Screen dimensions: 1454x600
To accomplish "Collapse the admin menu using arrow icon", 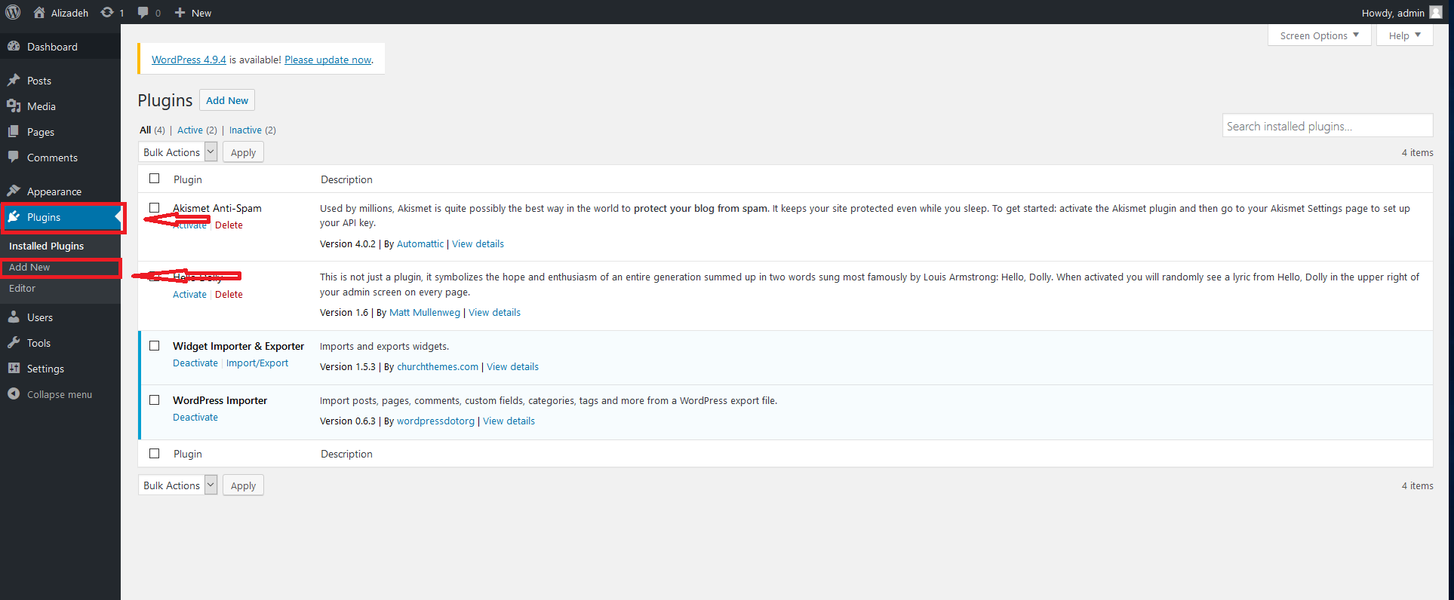I will coord(14,394).
